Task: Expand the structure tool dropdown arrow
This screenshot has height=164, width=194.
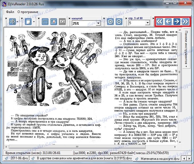Action: coord(17,22)
